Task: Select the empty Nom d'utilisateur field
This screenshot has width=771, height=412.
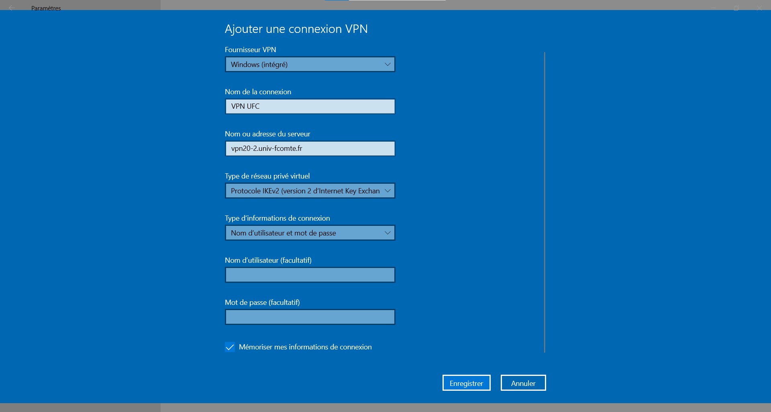Action: [x=310, y=275]
